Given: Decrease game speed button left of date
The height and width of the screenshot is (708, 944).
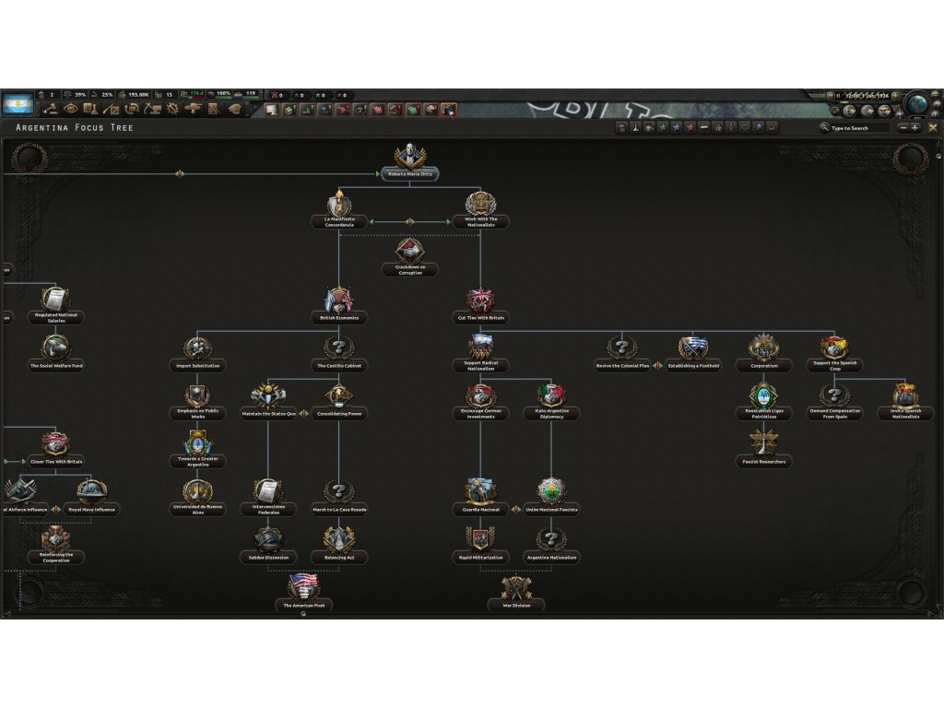Looking at the screenshot, I should click(831, 96).
